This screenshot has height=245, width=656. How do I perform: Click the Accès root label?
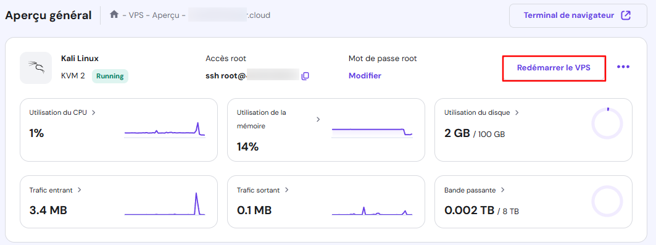click(226, 59)
